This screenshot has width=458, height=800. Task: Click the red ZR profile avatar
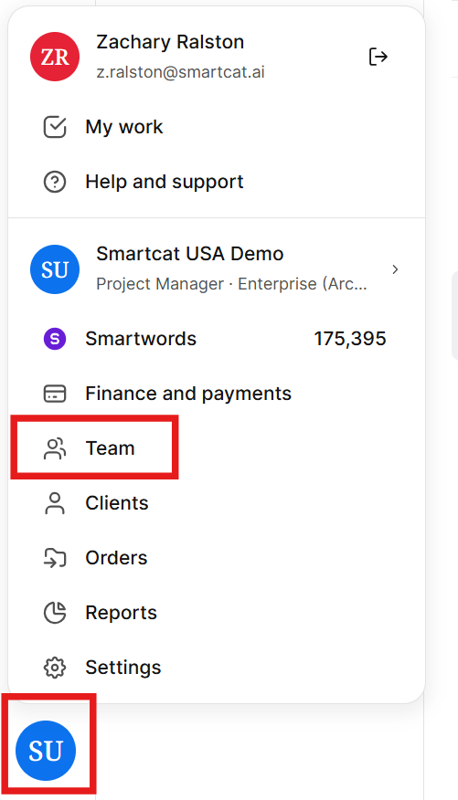coord(55,57)
